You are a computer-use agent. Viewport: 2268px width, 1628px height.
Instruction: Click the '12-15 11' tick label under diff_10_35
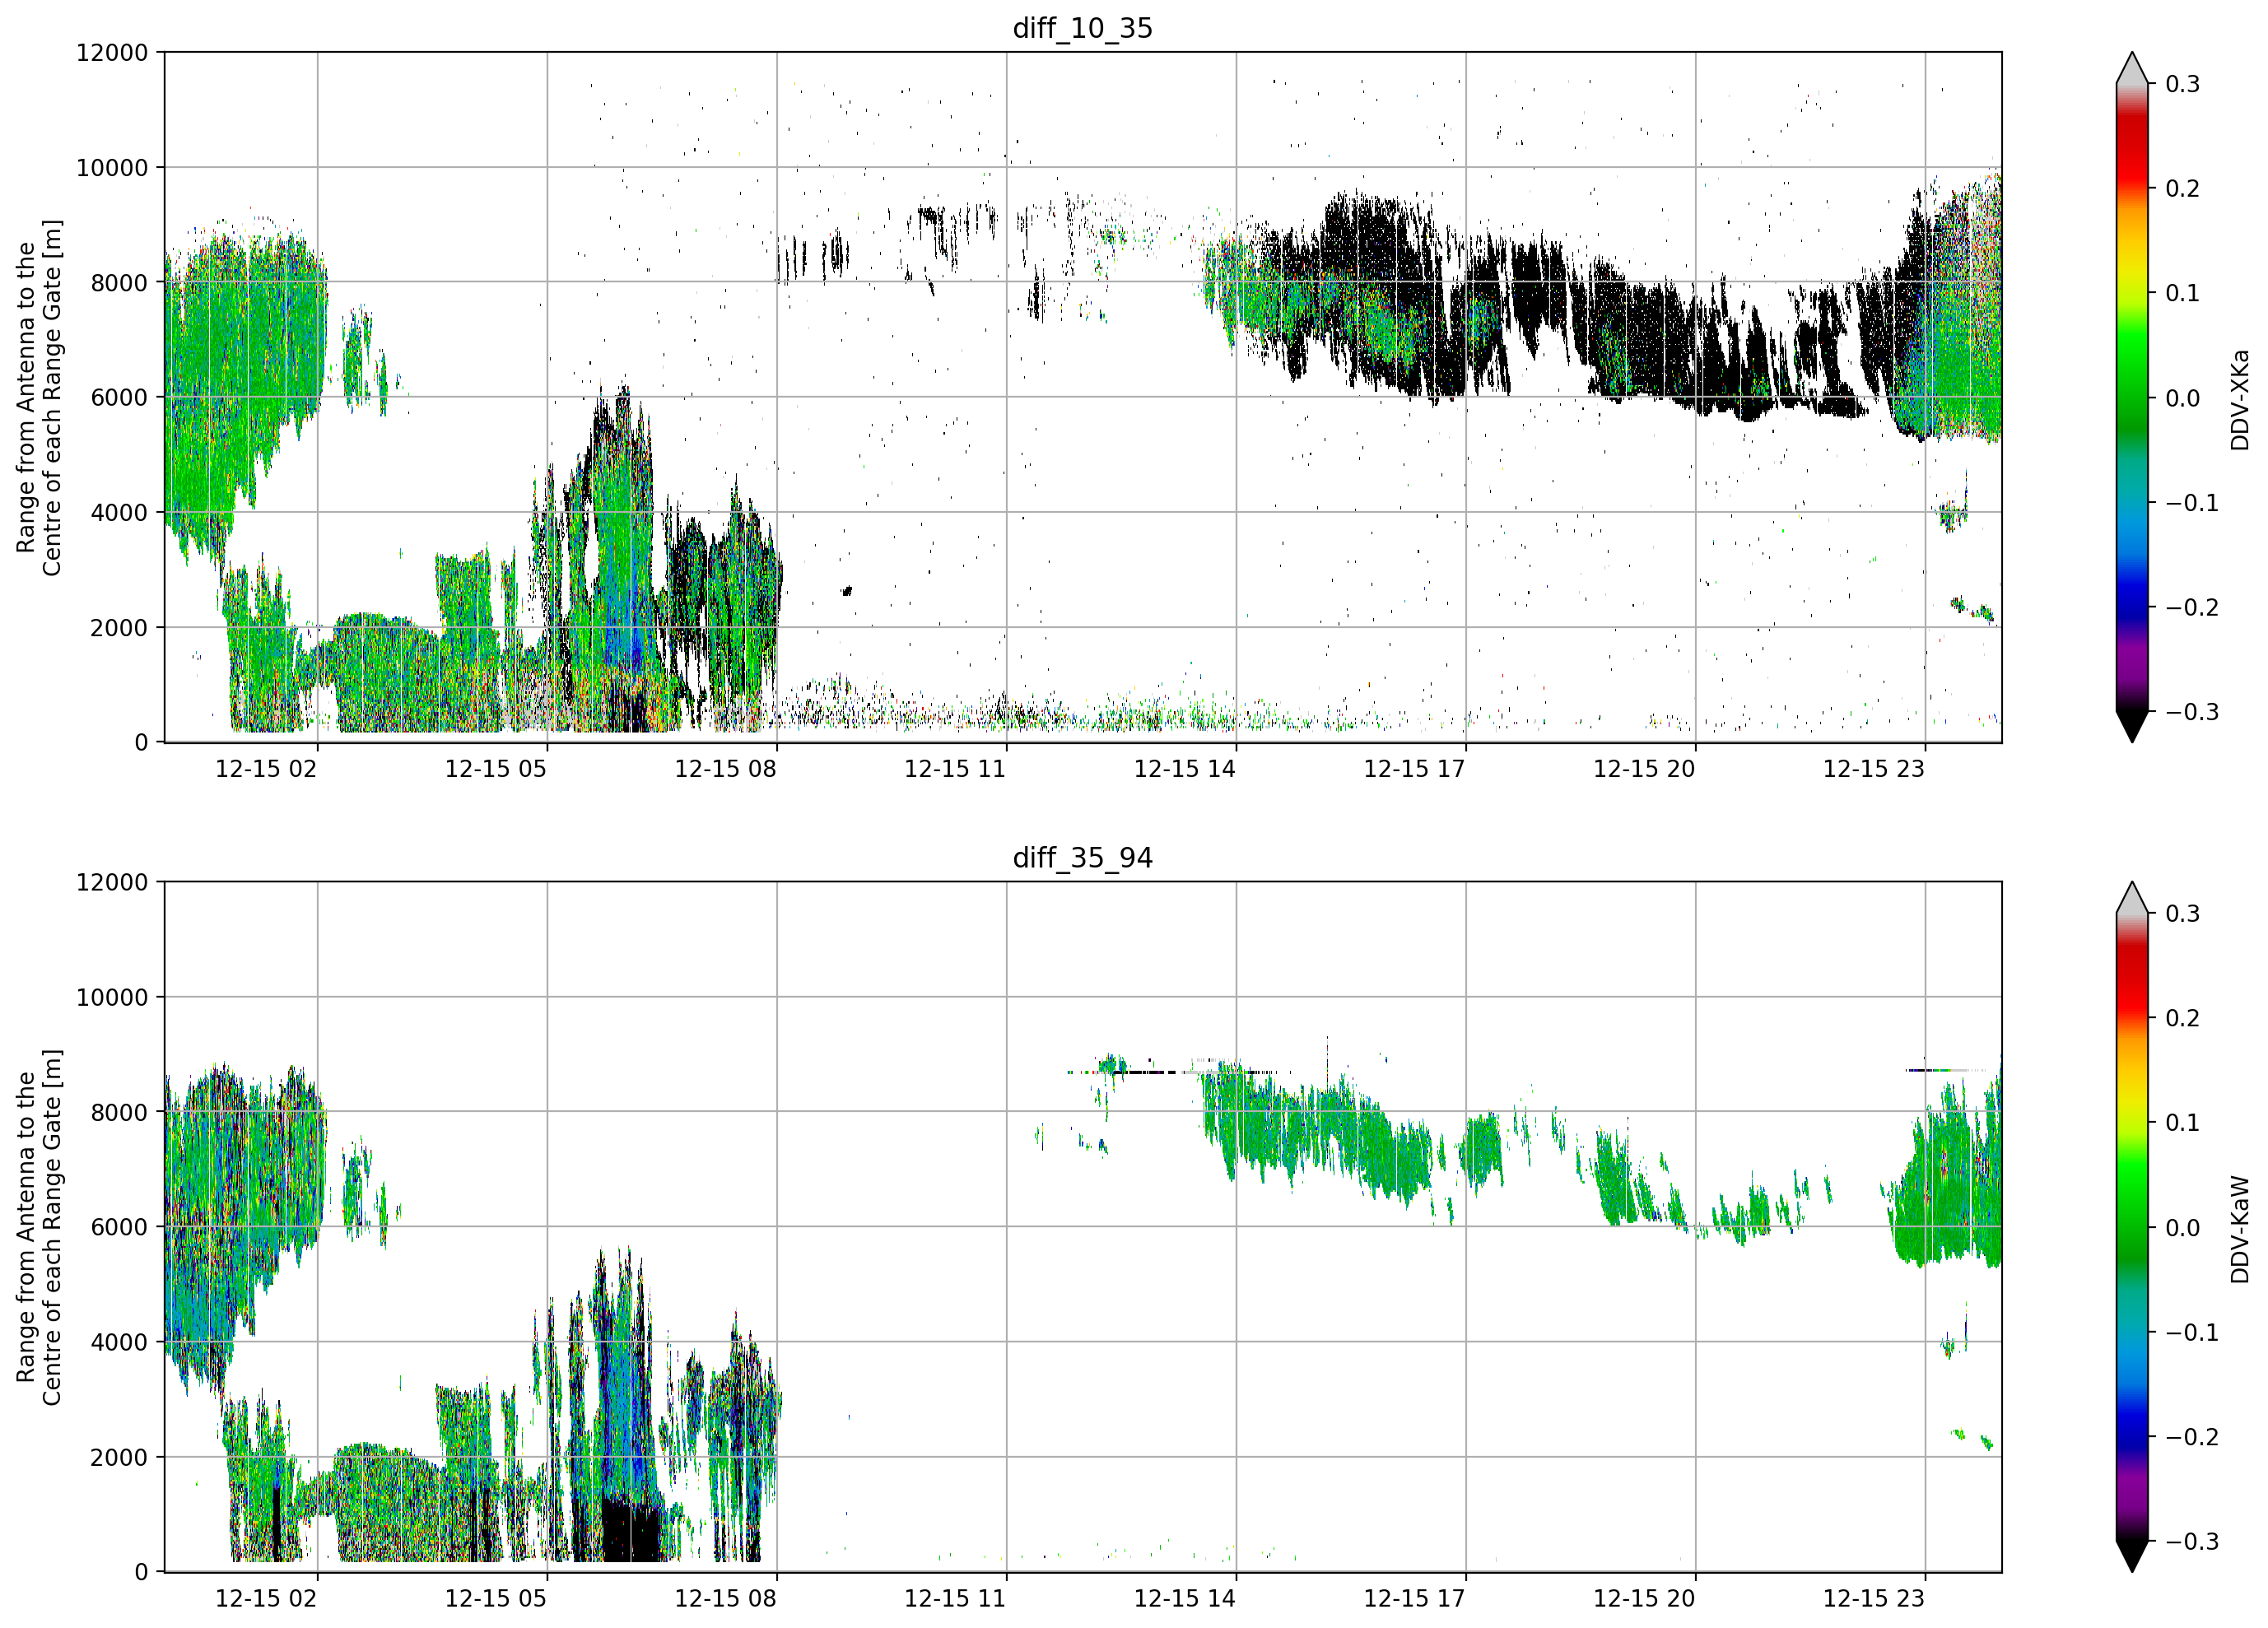click(955, 769)
